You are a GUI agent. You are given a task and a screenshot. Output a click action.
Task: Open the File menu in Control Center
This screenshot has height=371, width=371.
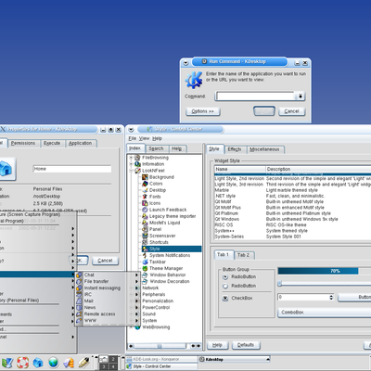click(x=132, y=138)
